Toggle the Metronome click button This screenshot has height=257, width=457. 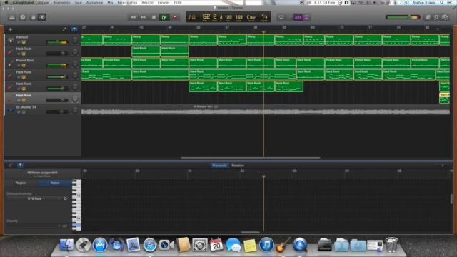[306, 17]
